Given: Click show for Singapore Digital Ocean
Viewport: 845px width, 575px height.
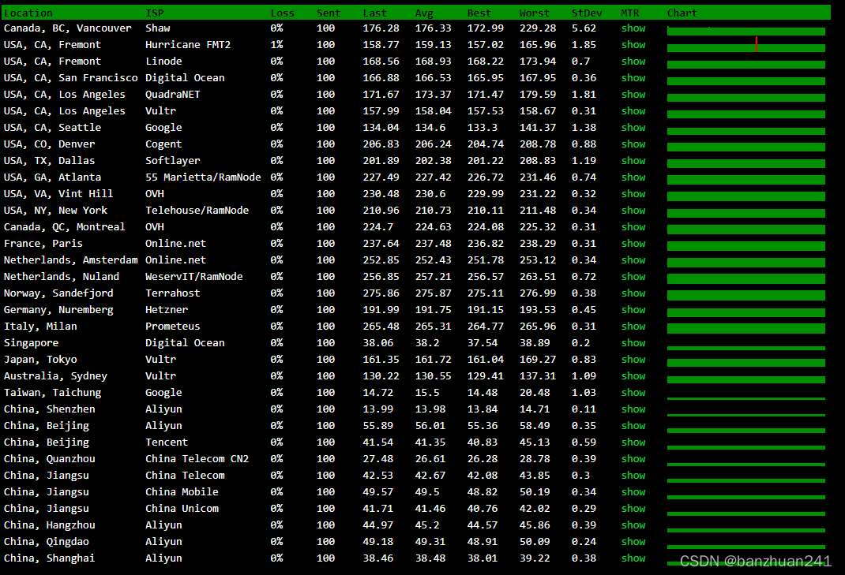Looking at the screenshot, I should pyautogui.click(x=633, y=343).
